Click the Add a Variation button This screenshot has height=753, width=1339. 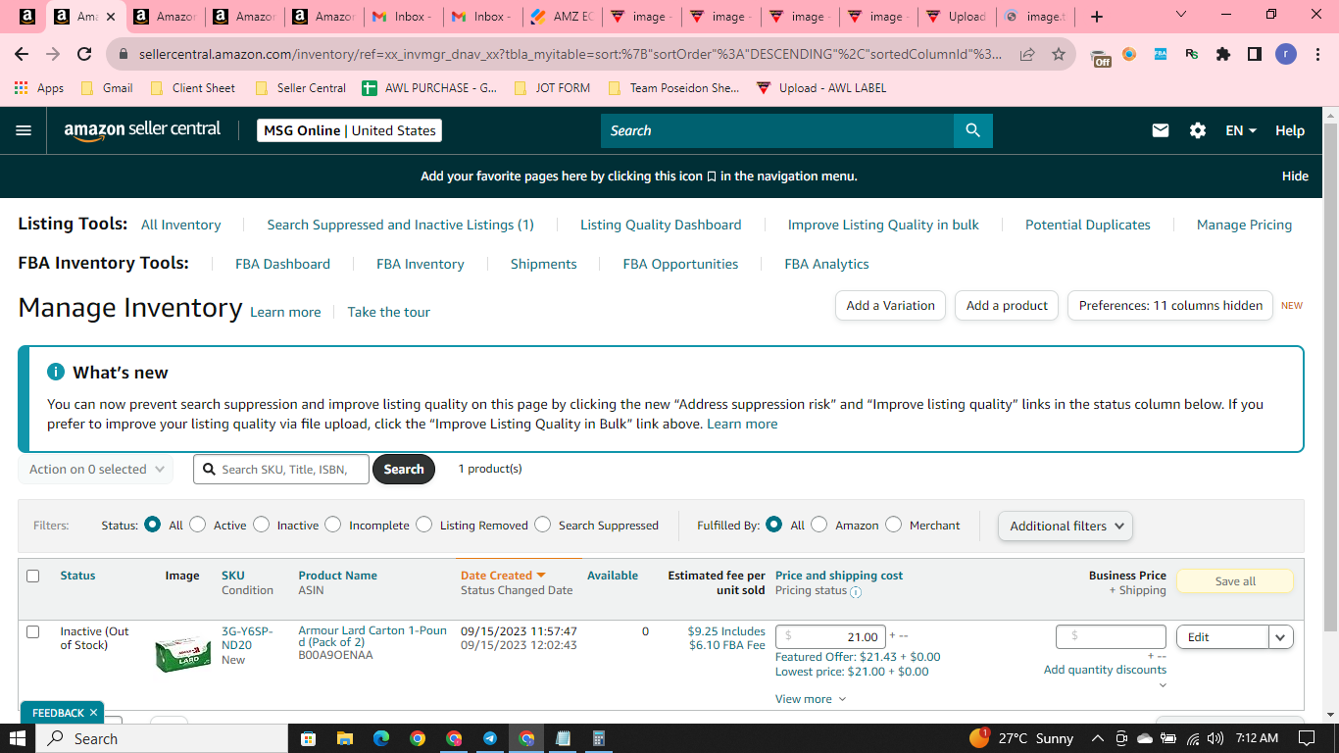pyautogui.click(x=890, y=306)
